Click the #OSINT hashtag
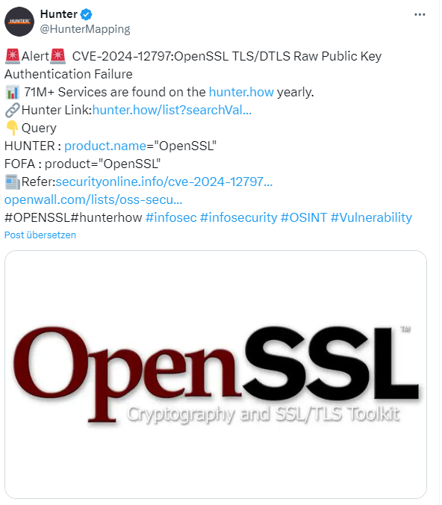442x505 pixels. [x=304, y=217]
